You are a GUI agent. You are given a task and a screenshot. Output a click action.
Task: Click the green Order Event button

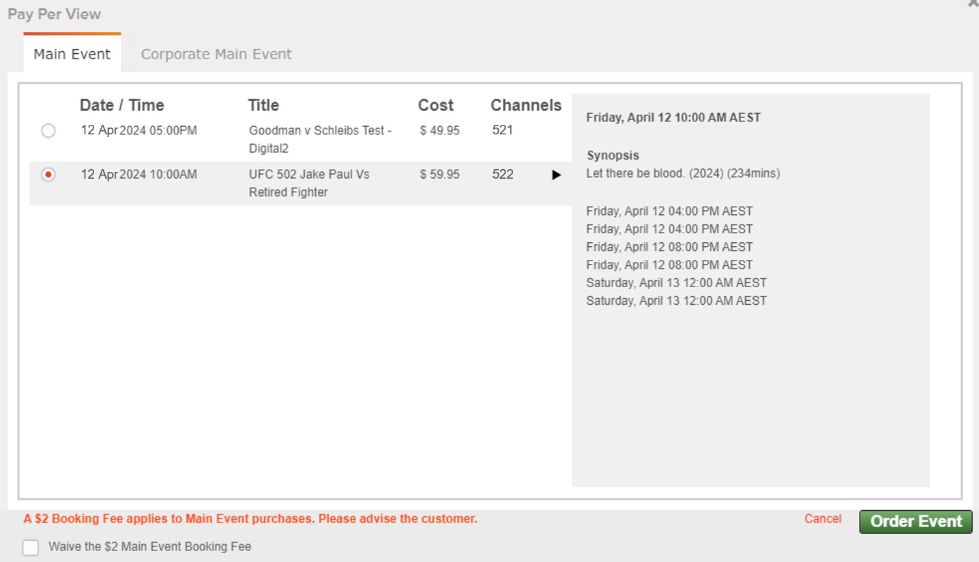tap(916, 522)
